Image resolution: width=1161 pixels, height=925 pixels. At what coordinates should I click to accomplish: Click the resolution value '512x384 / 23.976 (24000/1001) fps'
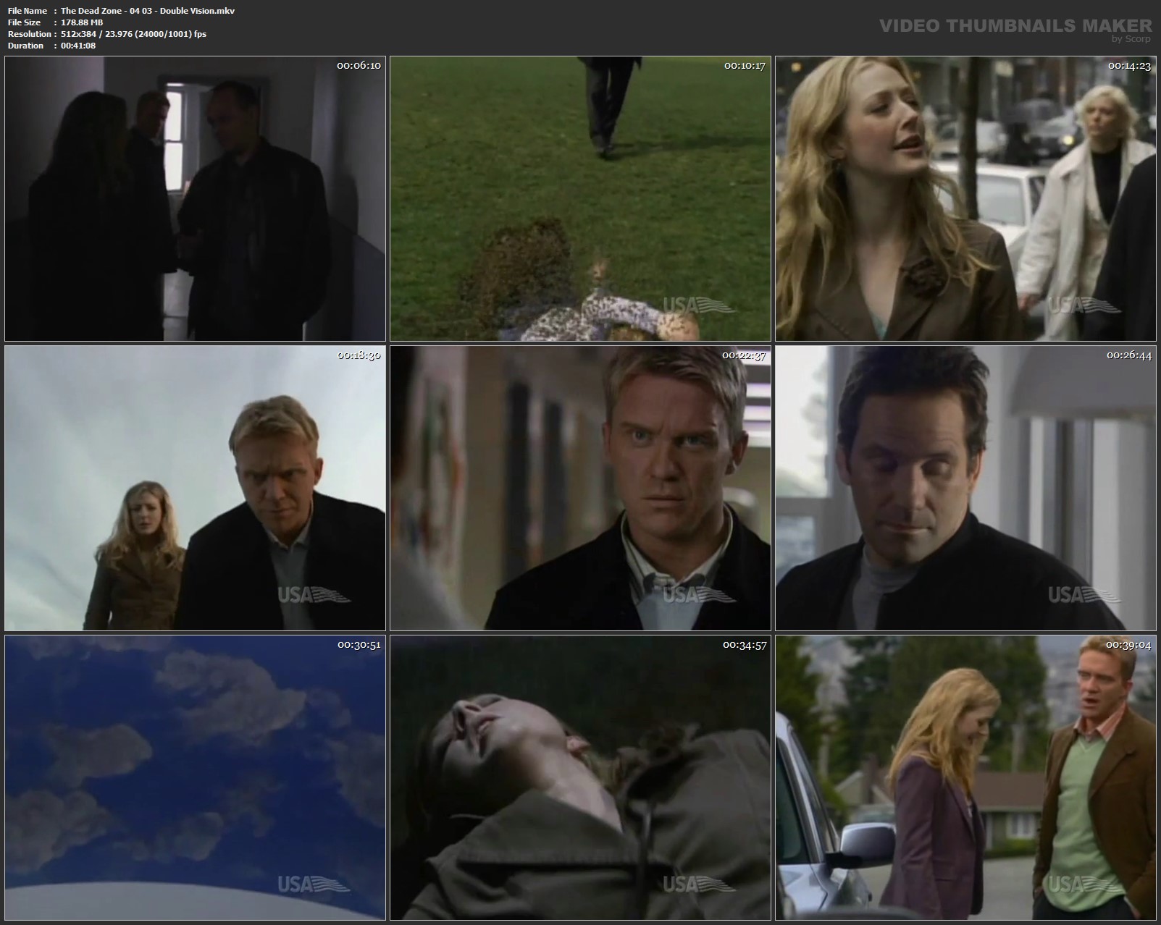click(x=133, y=34)
